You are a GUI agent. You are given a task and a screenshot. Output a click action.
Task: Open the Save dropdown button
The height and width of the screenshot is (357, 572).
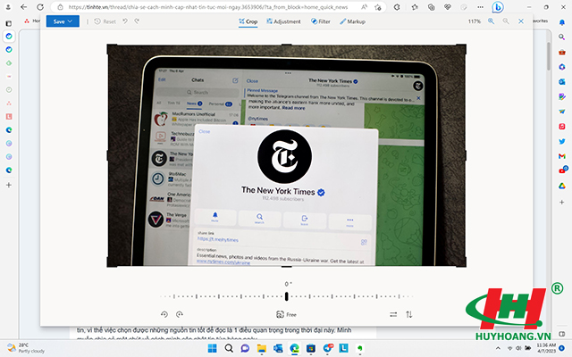point(63,21)
